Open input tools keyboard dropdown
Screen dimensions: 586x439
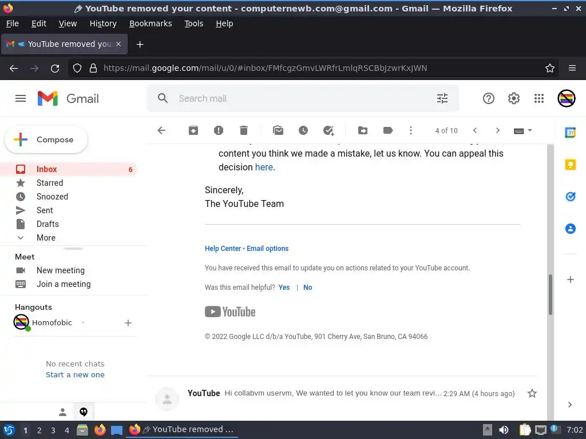click(x=522, y=131)
